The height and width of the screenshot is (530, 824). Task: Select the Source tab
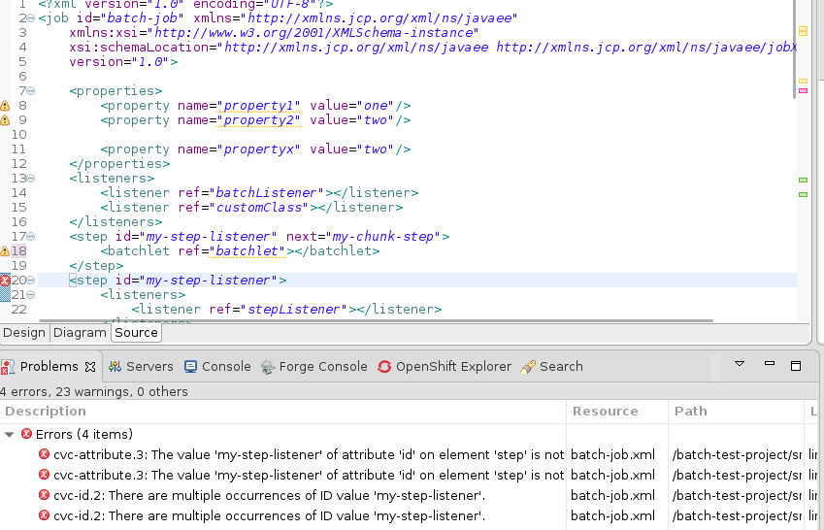(x=136, y=333)
